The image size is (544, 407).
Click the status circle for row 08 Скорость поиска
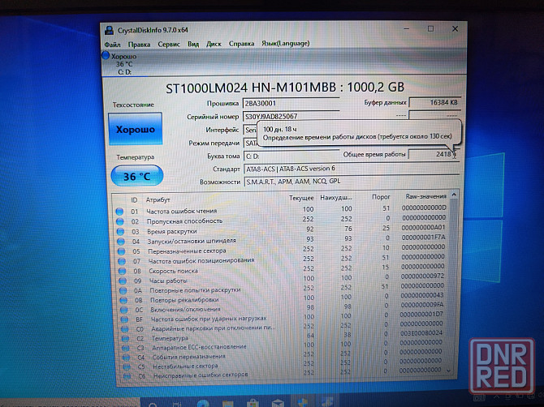tap(122, 272)
